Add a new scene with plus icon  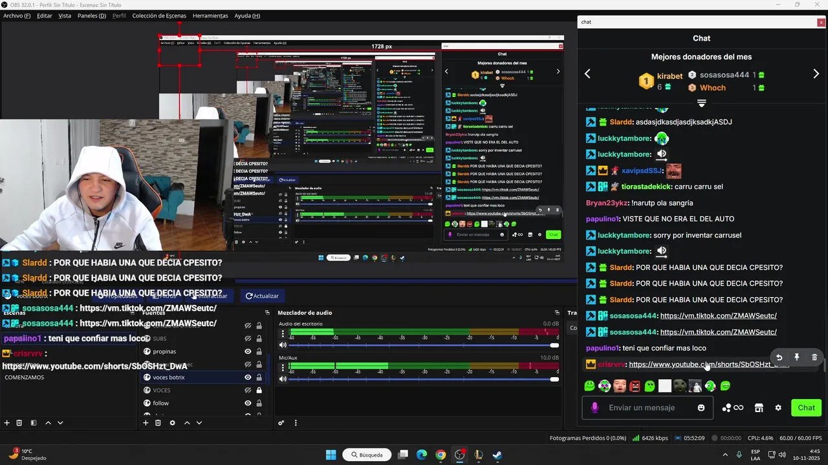7,423
